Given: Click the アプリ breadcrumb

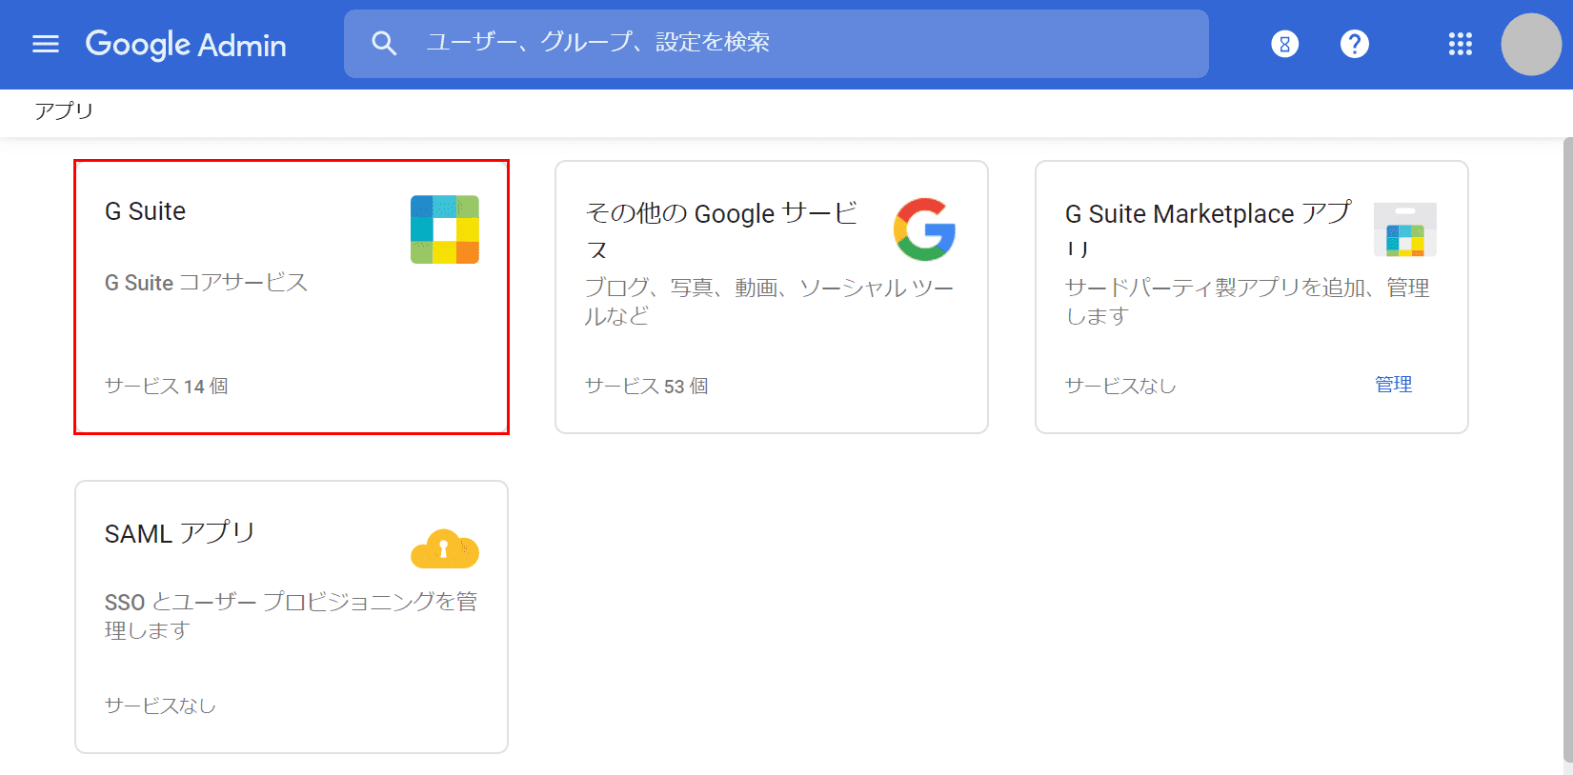Looking at the screenshot, I should click(64, 110).
